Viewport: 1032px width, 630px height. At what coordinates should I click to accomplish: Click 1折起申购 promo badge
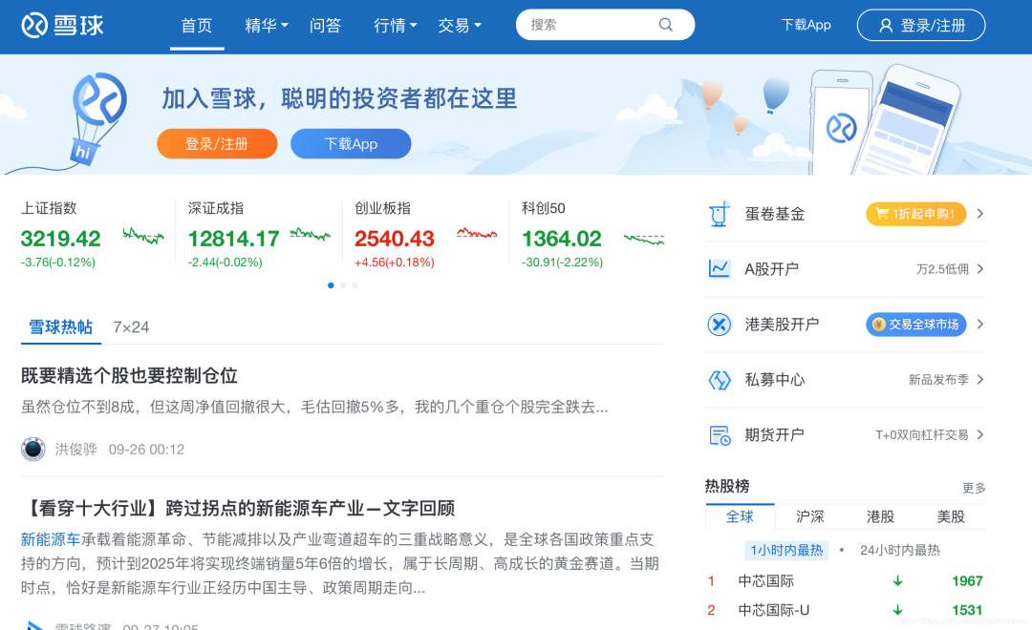916,214
